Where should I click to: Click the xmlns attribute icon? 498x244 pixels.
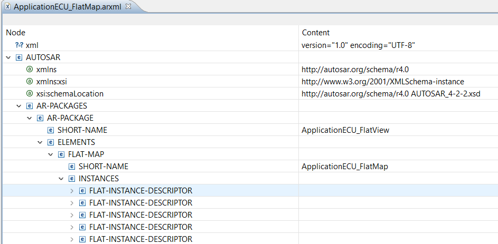point(29,70)
